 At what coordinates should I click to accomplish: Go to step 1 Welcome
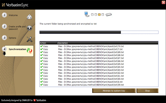click(13, 15)
